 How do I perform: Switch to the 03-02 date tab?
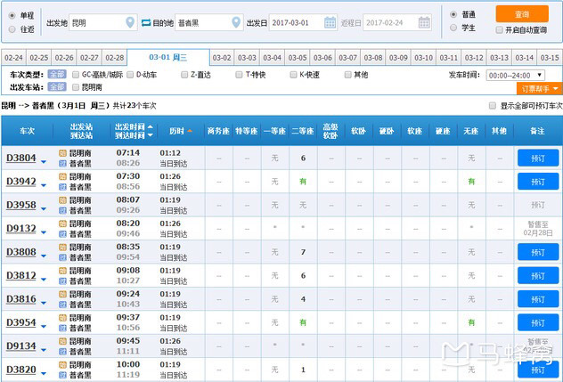point(222,58)
